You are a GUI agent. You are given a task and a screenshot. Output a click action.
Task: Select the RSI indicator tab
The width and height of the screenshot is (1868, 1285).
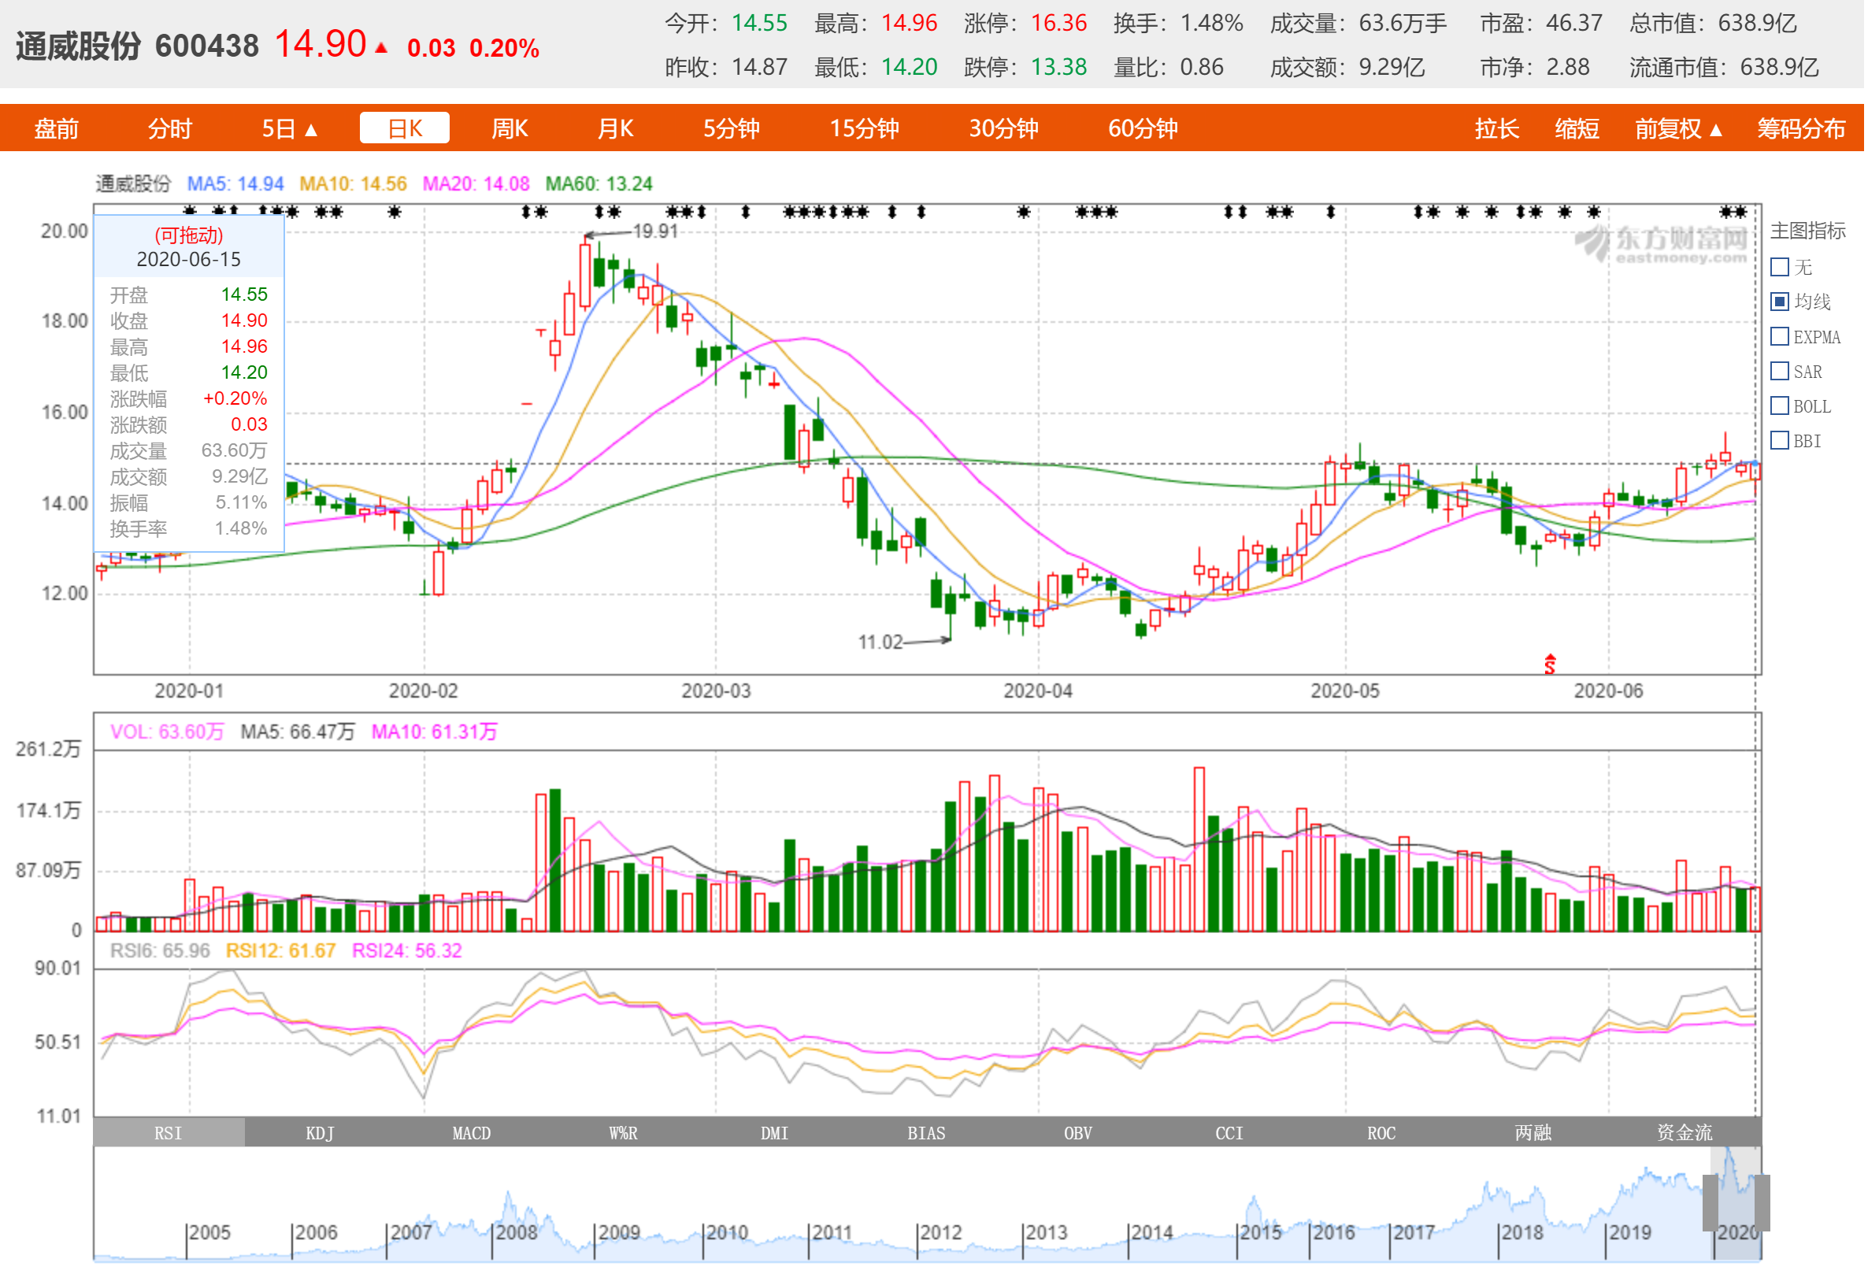coord(169,1133)
